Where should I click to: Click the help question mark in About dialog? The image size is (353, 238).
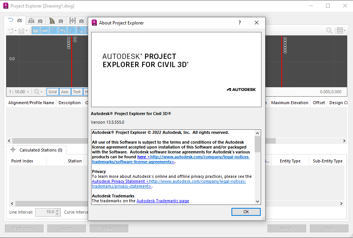coord(240,23)
